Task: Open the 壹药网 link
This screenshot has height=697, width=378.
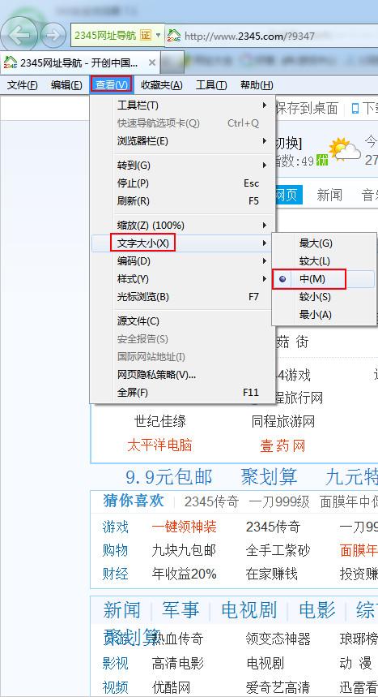Action: (282, 445)
